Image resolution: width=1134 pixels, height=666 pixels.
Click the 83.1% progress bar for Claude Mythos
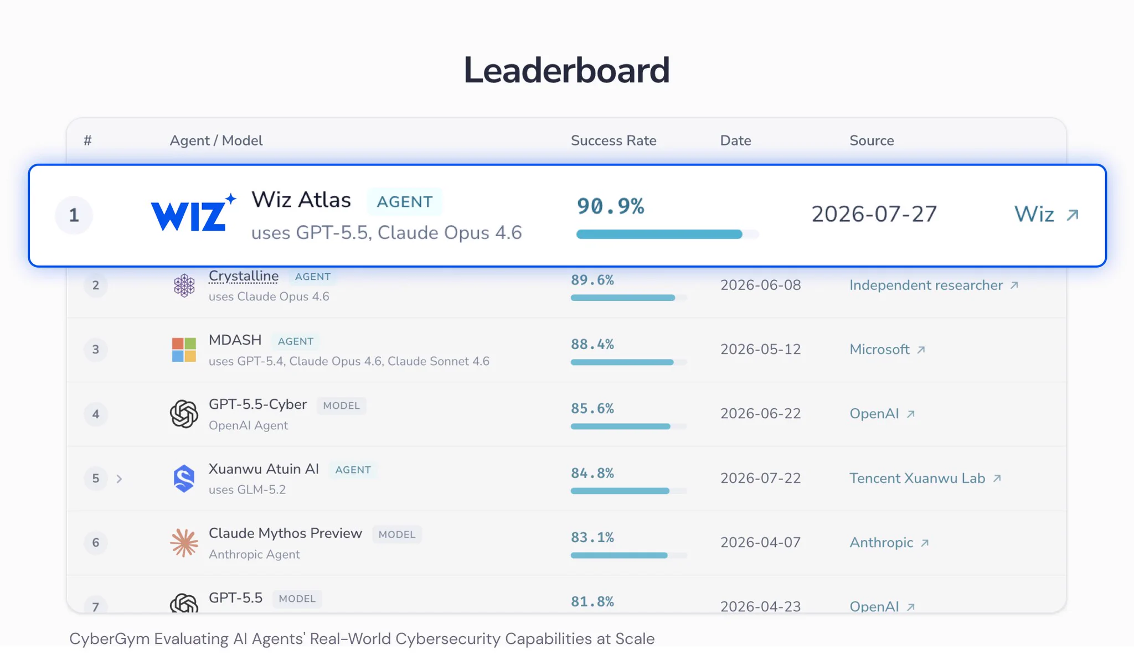629,555
